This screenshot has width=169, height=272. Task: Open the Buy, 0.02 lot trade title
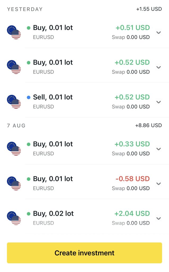53,214
